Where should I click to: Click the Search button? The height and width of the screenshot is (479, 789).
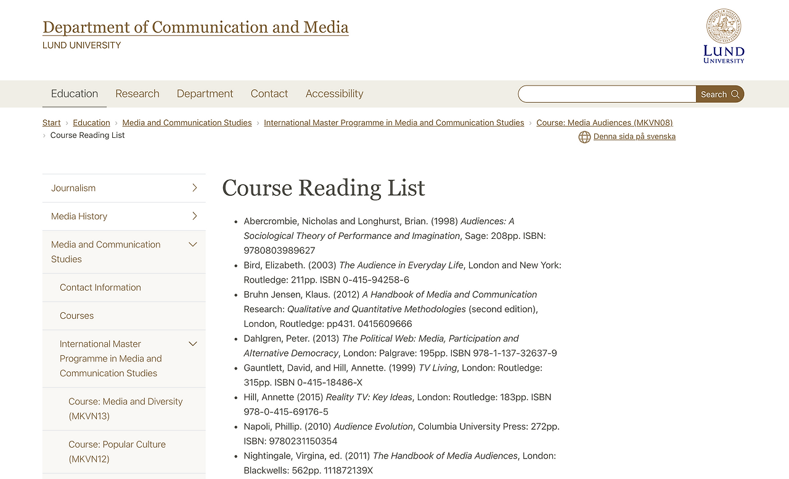tap(720, 94)
